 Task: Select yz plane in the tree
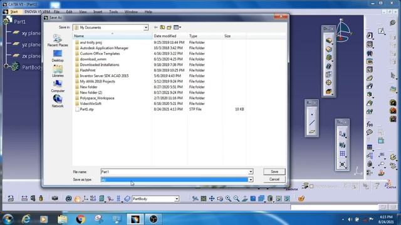(x=31, y=44)
